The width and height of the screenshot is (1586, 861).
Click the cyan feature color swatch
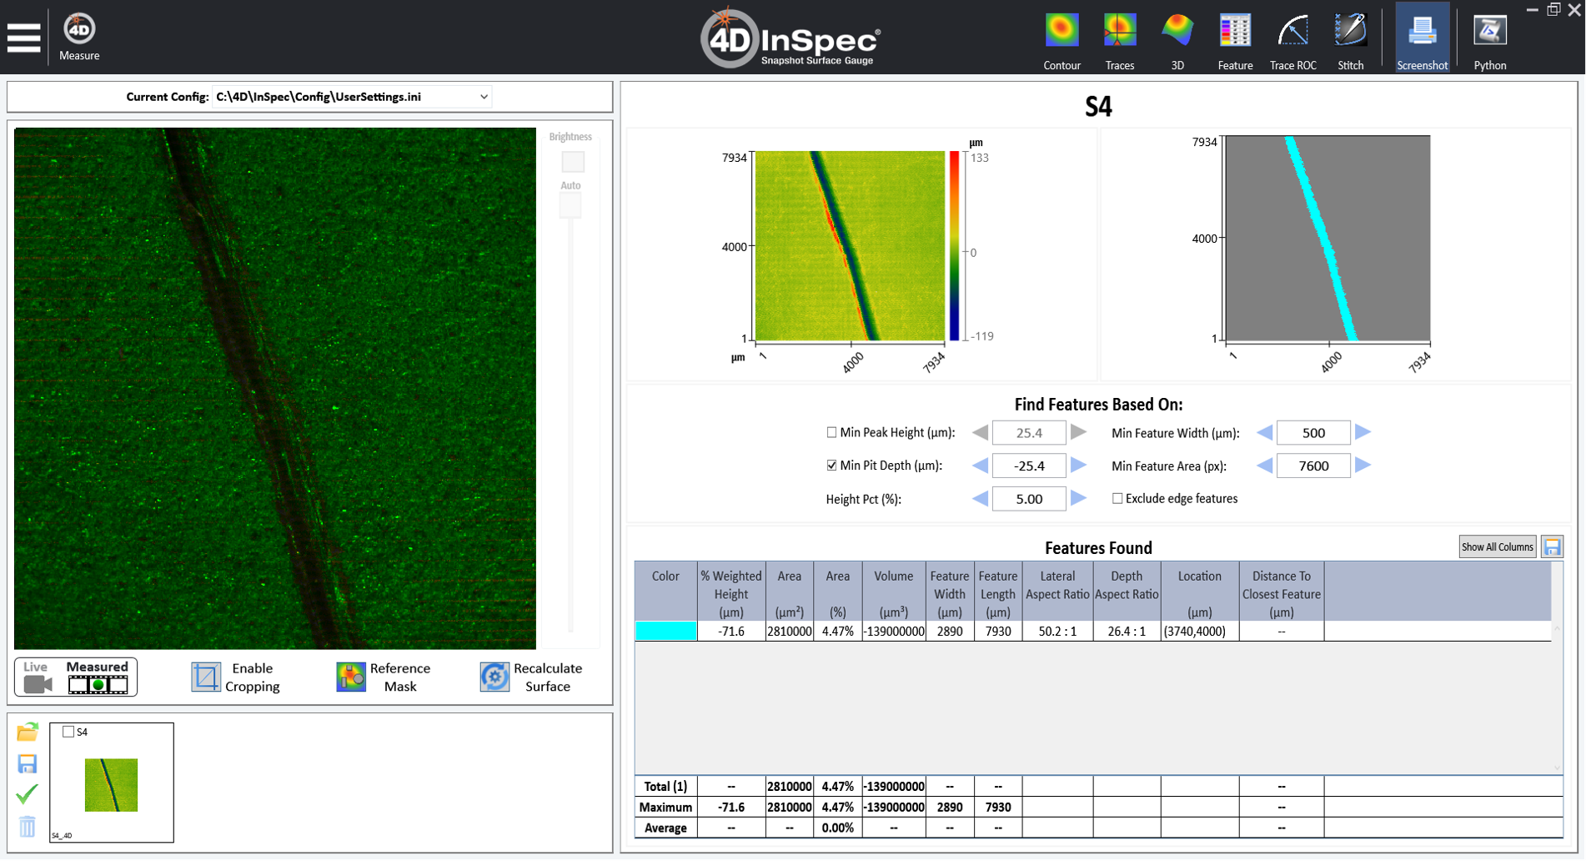665,632
